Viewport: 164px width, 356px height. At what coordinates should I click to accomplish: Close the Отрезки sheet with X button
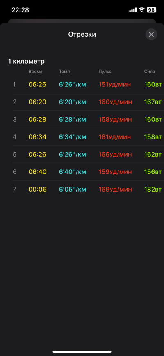[151, 35]
